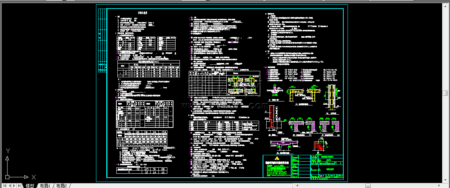Screen dimensions: 450x188
Task: Open the 布局2 layout tab
Action: [61, 186]
